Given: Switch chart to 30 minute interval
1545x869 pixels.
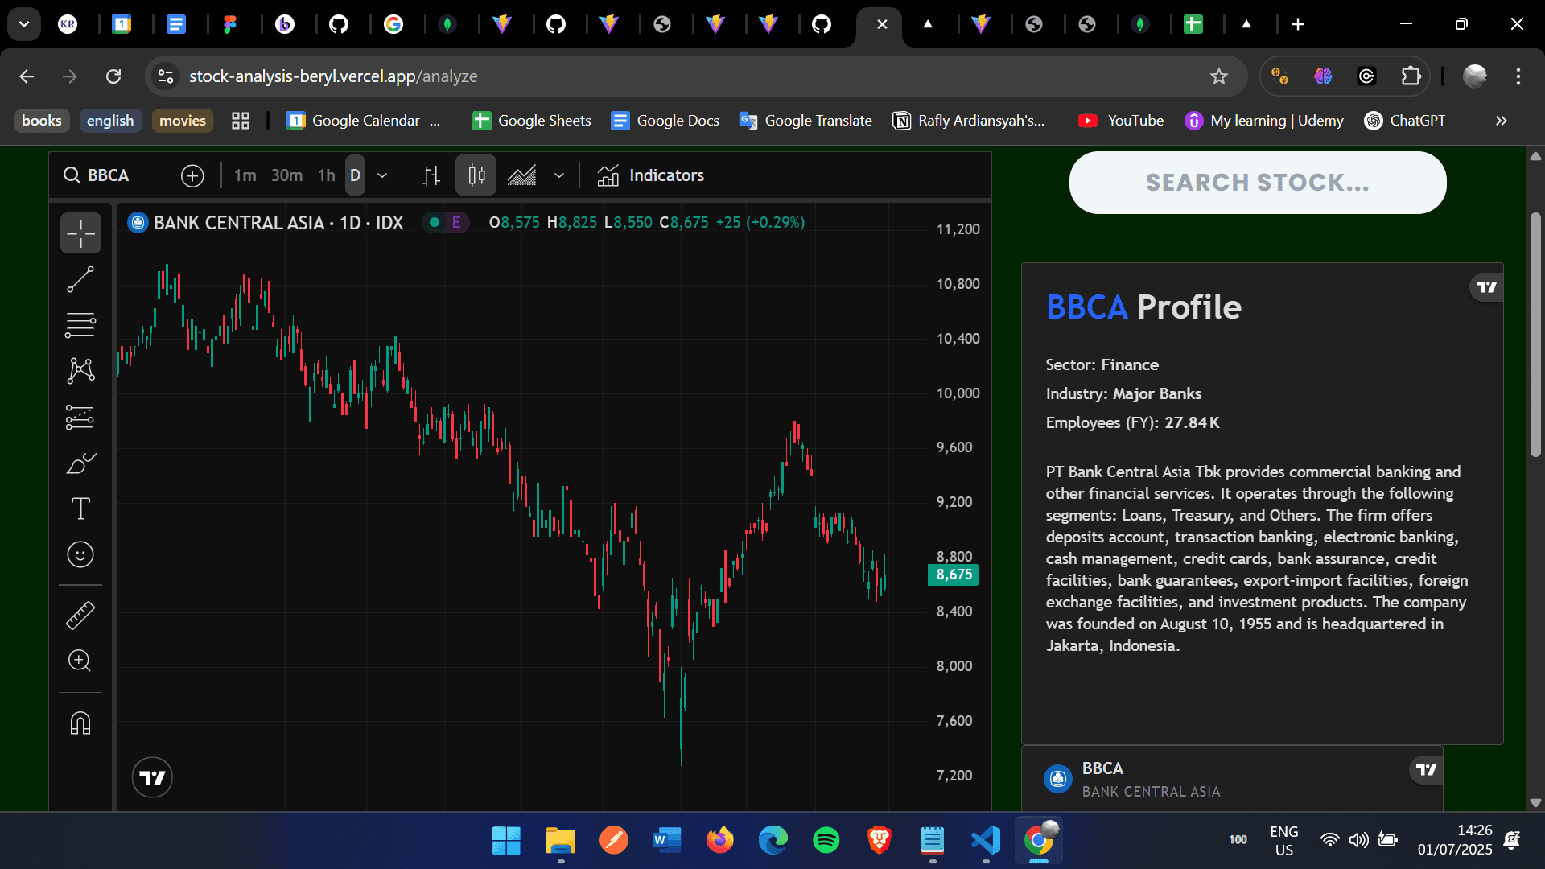Looking at the screenshot, I should pos(286,175).
